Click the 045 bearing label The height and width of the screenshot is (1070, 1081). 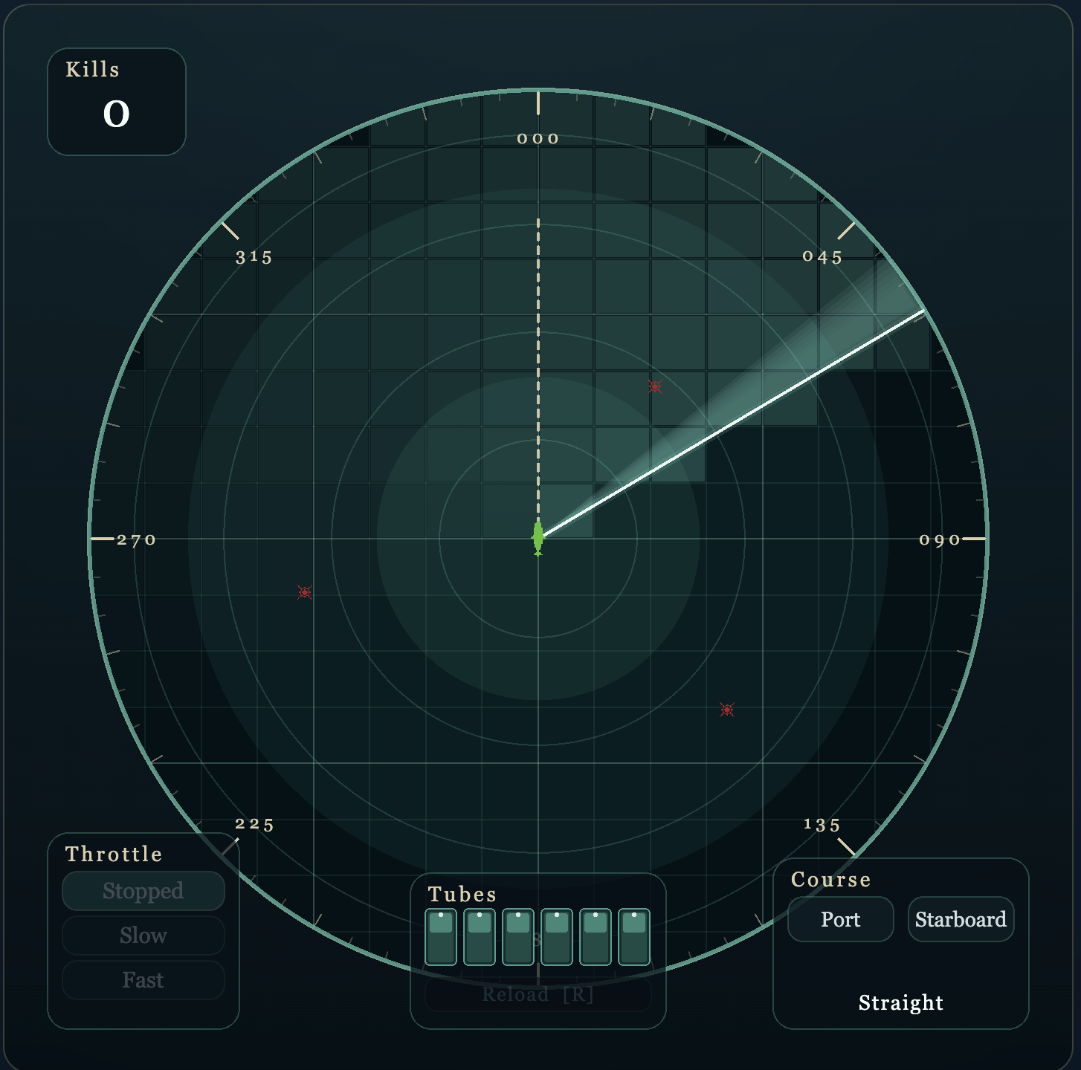click(823, 257)
